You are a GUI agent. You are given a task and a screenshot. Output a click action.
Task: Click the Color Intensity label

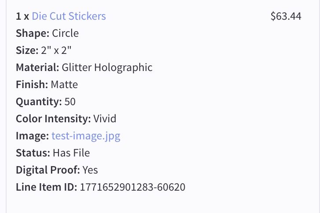pos(53,119)
